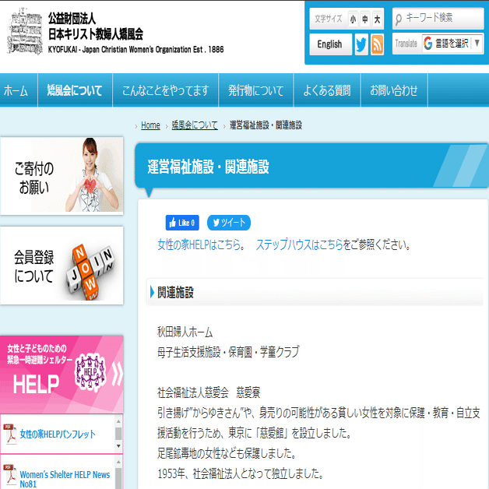Click the 関連施設 section heading
Image resolution: width=489 pixels, height=489 pixels.
[x=175, y=292]
